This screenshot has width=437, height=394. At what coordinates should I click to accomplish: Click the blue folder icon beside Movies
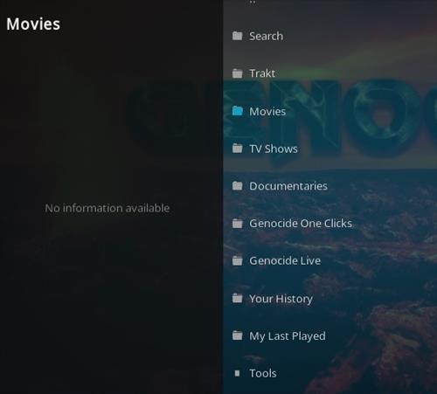coord(237,111)
